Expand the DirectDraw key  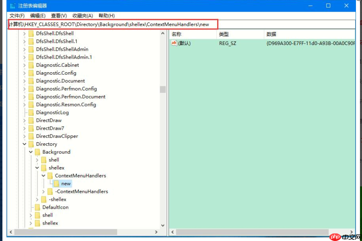pos(24,120)
